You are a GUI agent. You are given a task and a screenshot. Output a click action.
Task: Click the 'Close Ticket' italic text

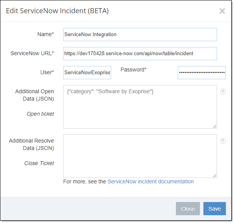(x=39, y=163)
